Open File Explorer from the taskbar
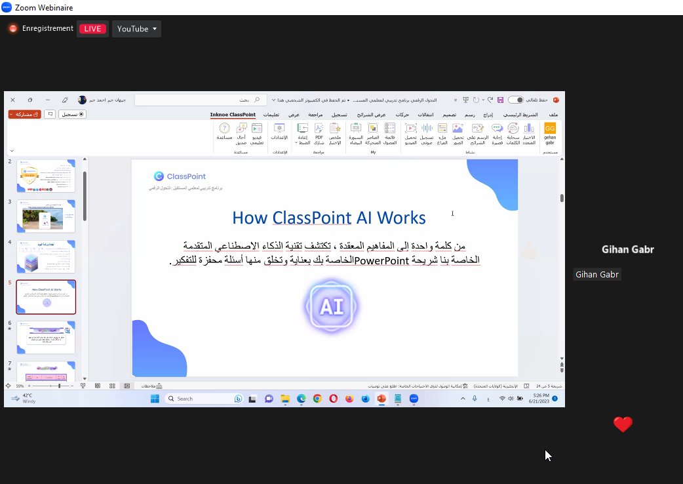The width and height of the screenshot is (683, 484). pos(285,399)
